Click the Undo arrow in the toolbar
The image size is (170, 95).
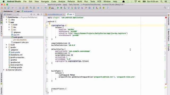[13, 8]
